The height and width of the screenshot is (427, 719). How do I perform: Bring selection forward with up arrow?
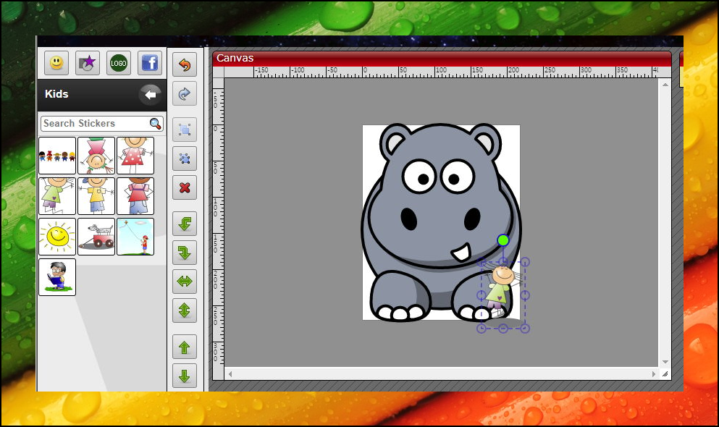[185, 347]
